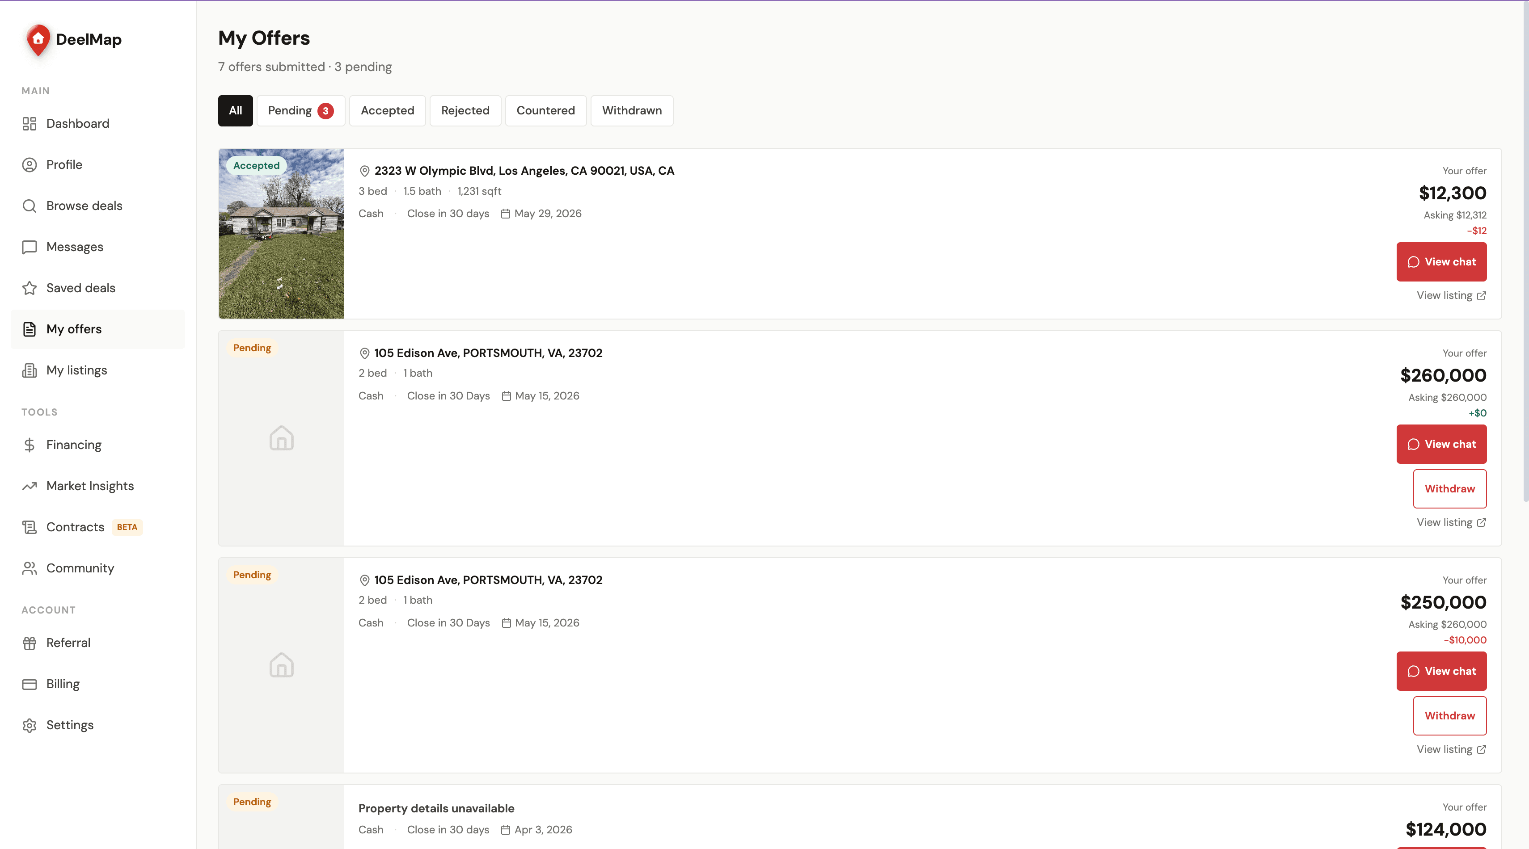Click the Market Insights trend icon

(29, 486)
